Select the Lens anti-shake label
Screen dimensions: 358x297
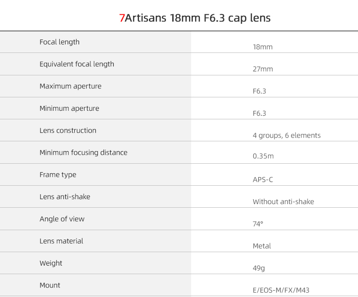(65, 197)
